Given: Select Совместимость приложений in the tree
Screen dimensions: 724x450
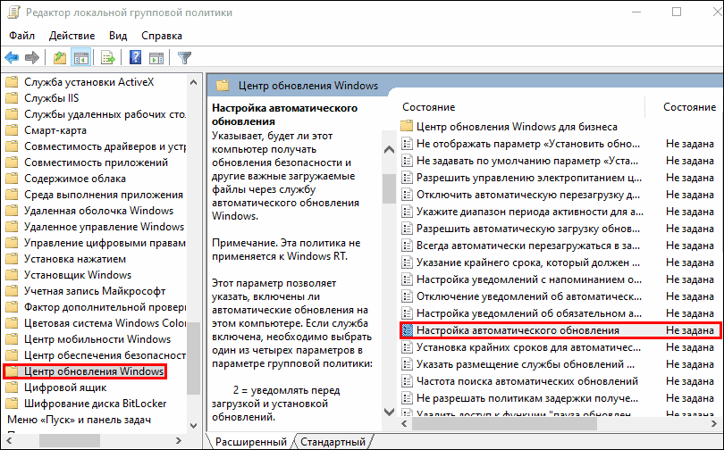Looking at the screenshot, I should [x=96, y=162].
